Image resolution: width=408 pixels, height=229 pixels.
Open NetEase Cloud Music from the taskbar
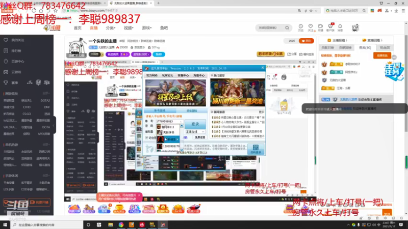[x=142, y=225]
